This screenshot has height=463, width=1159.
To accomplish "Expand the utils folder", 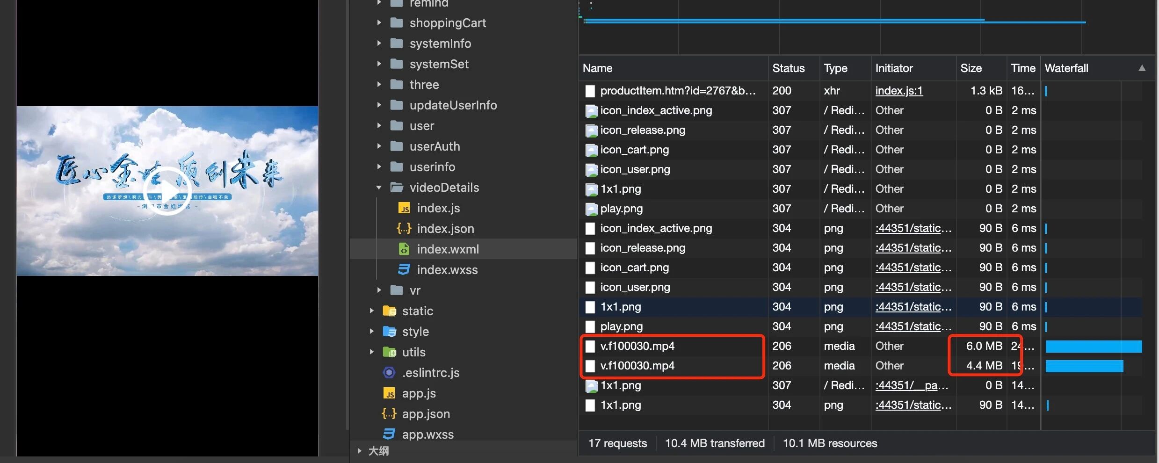I will [x=372, y=352].
